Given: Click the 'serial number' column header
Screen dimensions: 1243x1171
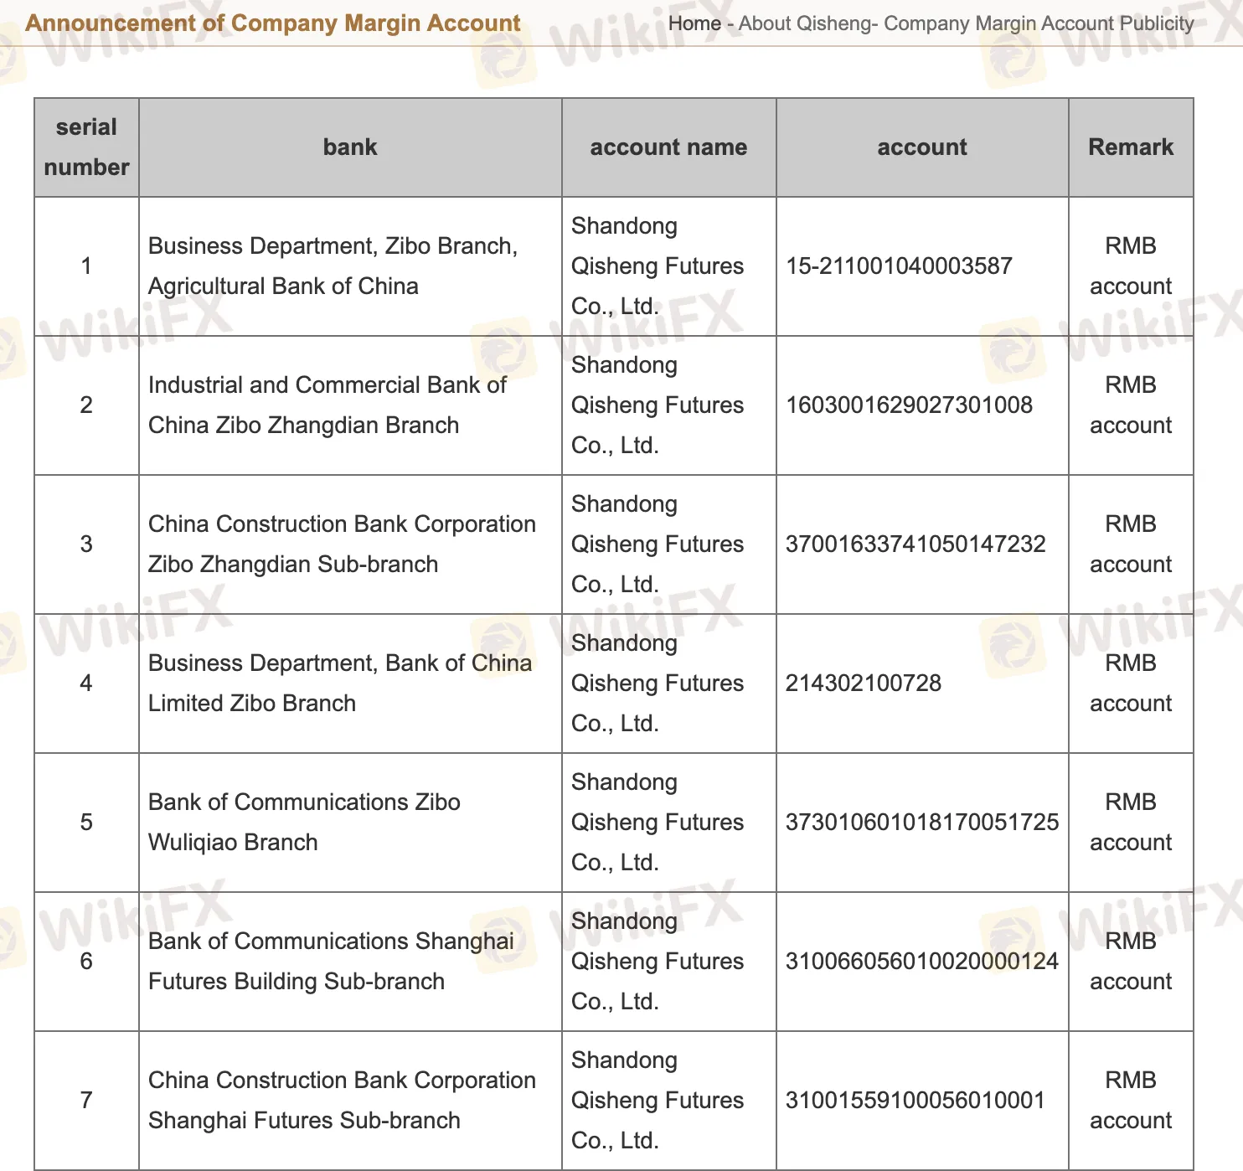Looking at the screenshot, I should point(86,147).
